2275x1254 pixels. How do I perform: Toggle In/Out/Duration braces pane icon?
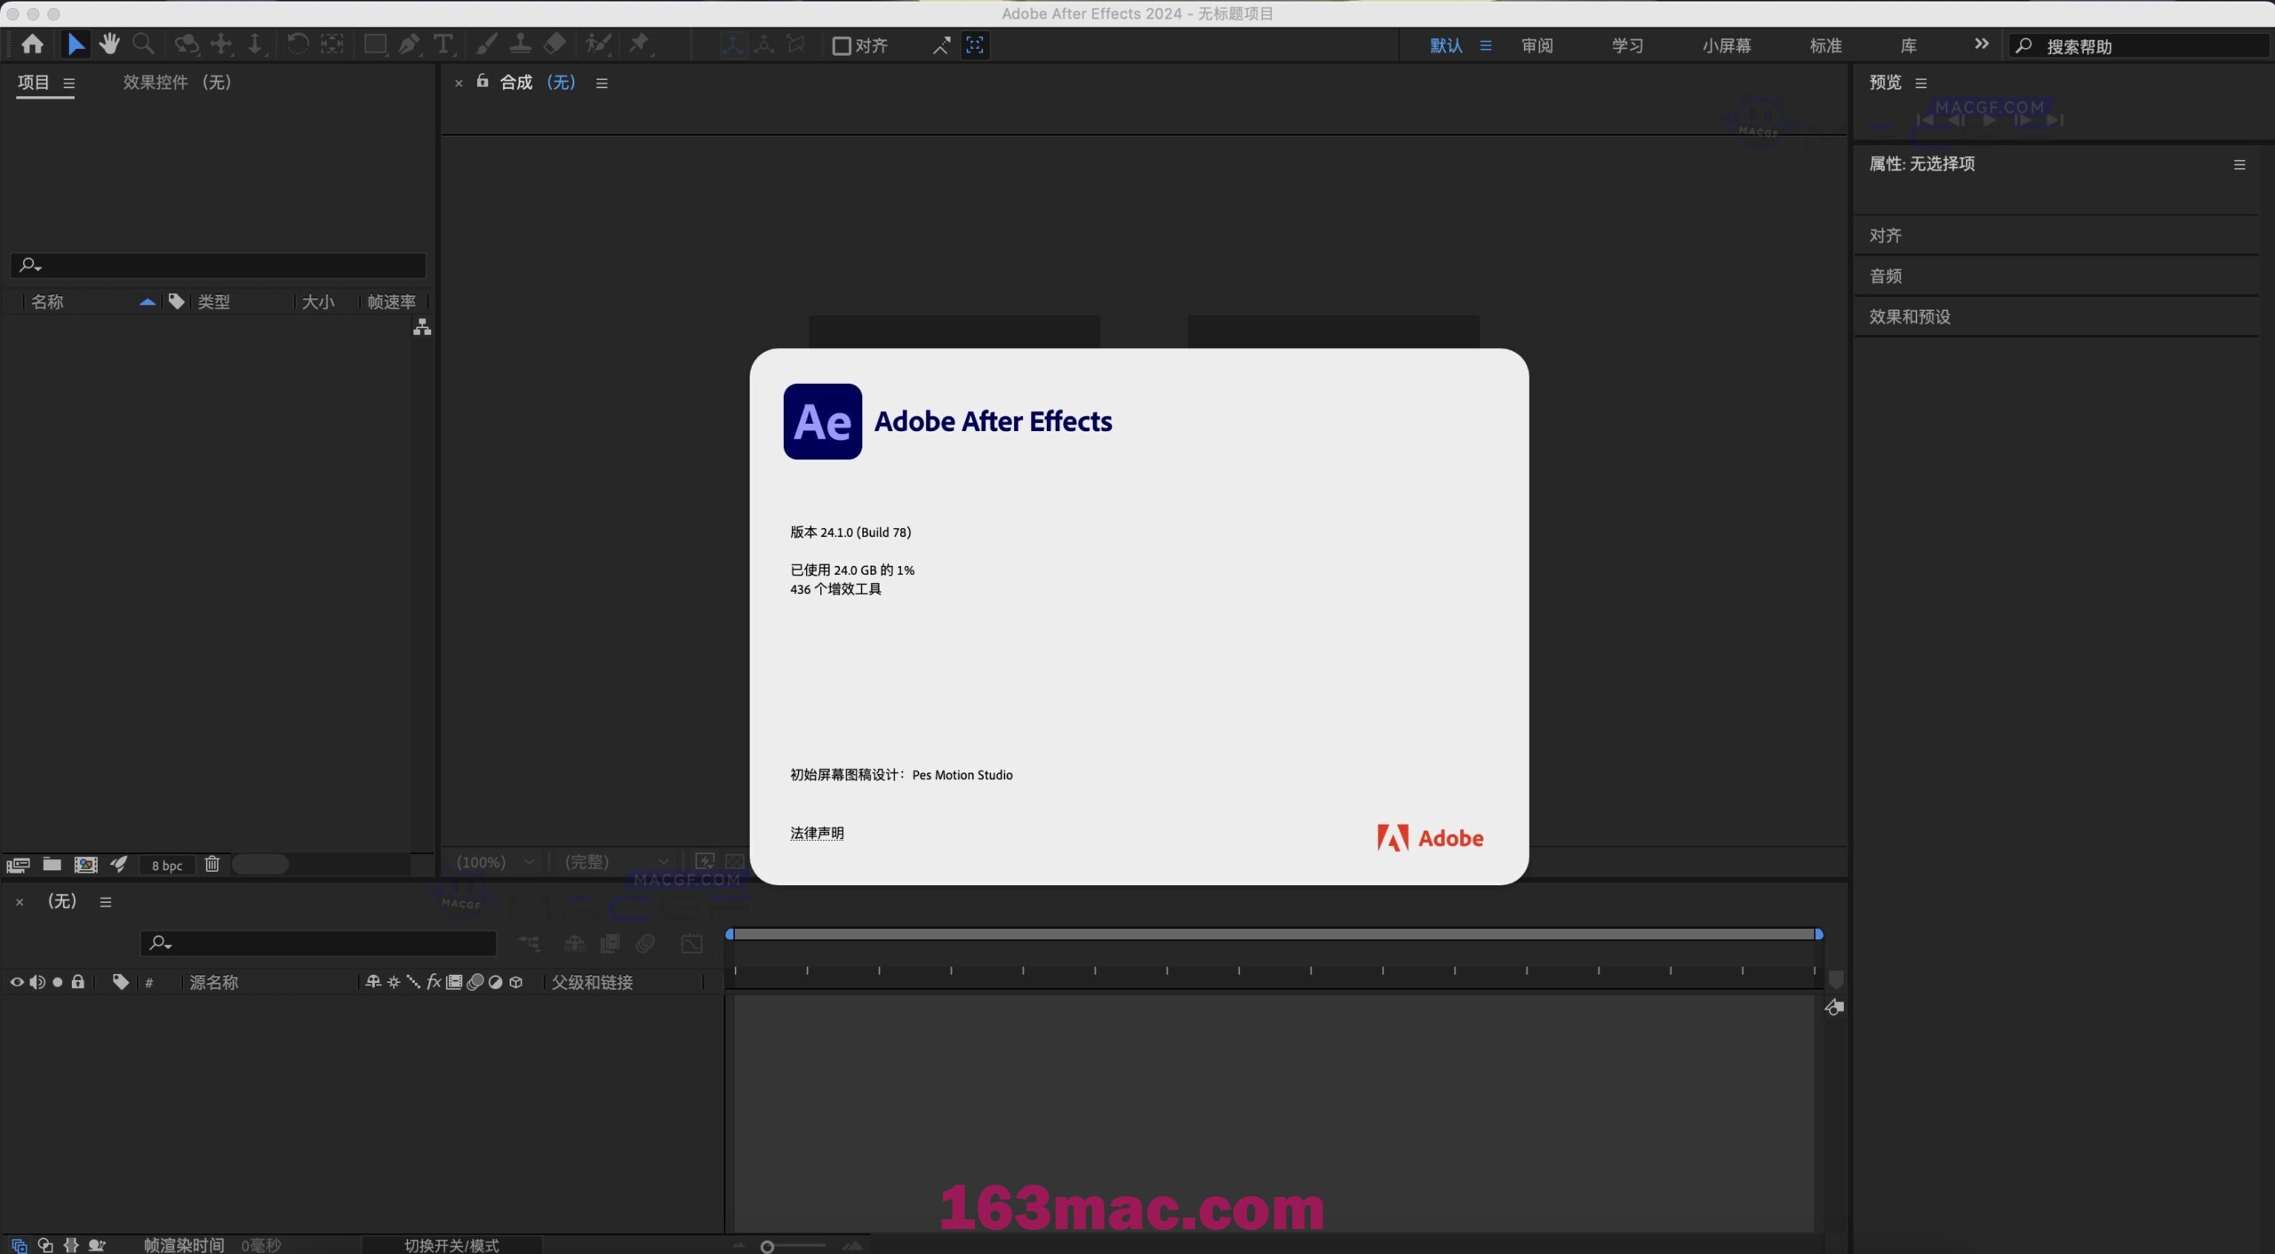point(71,1245)
